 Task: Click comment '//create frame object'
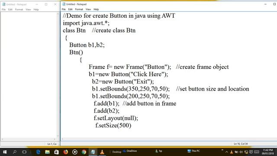coord(202,67)
